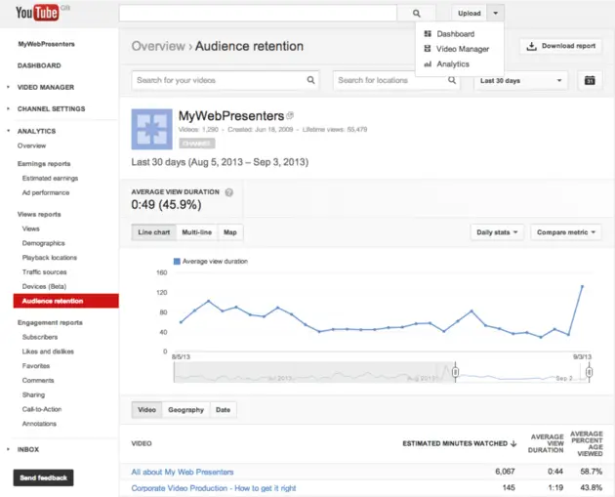Open the Comments report
Screen dimensions: 615x497
click(x=38, y=381)
